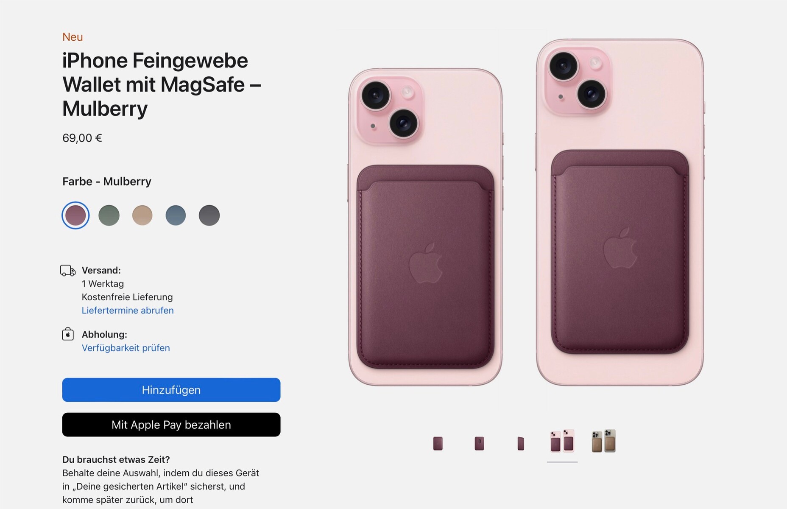Screen dimensions: 787x509
Task: Choose the dark gray color swatch
Action: pyautogui.click(x=209, y=215)
